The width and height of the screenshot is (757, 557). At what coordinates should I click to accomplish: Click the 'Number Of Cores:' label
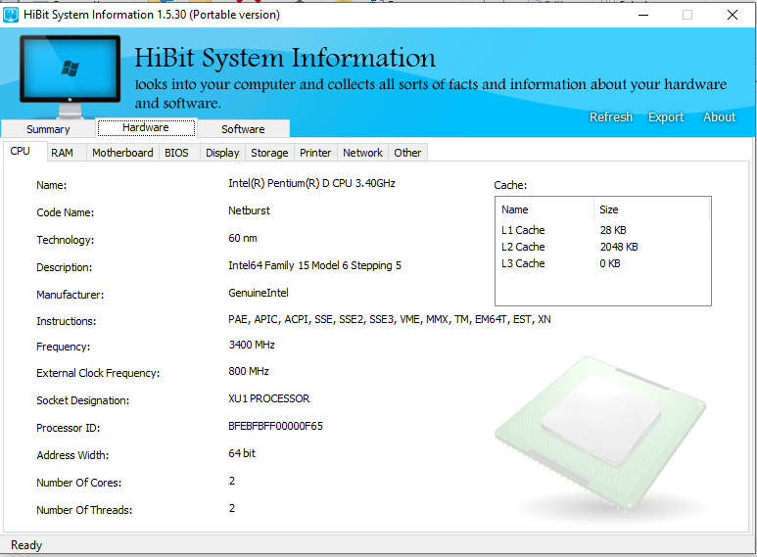[x=79, y=483]
